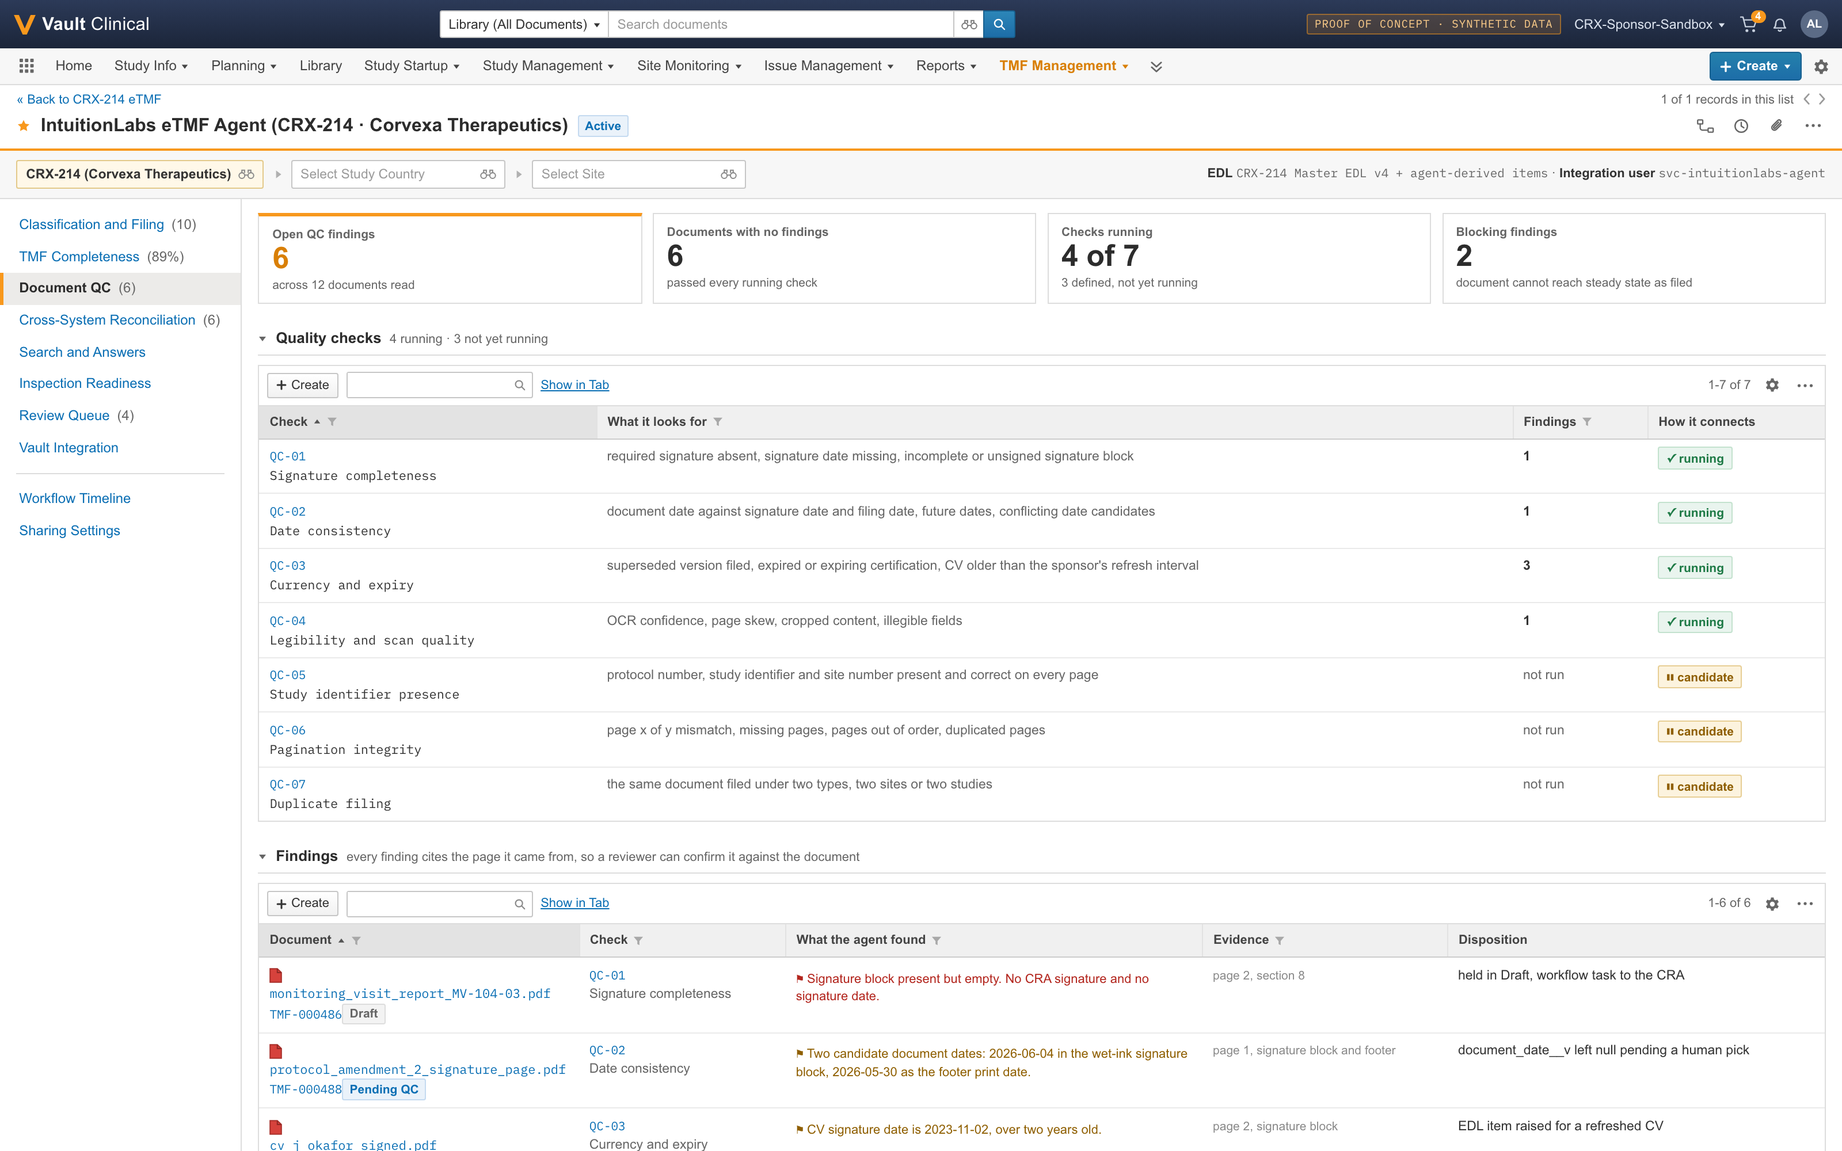Open TMF Management tab
This screenshot has height=1151, width=1842.
point(1063,66)
